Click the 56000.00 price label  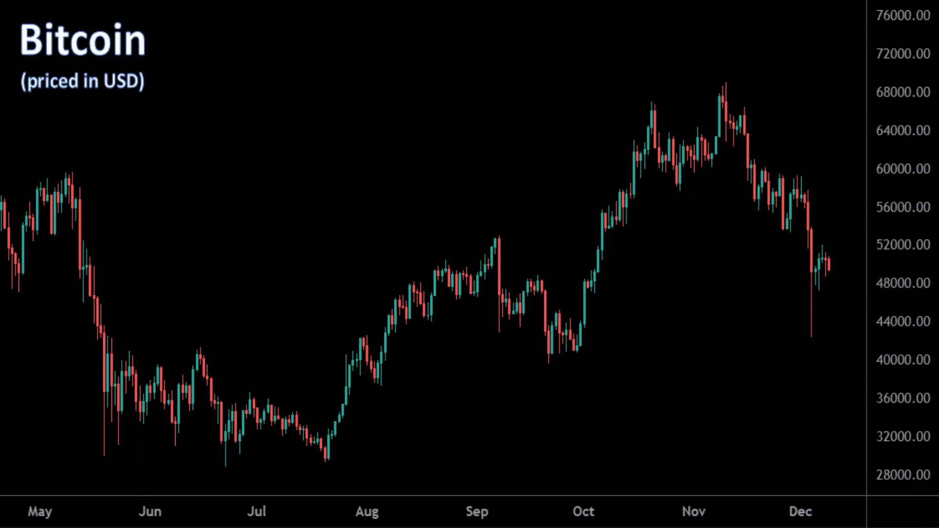pos(903,207)
